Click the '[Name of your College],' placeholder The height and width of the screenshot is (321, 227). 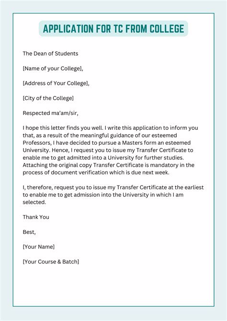point(53,69)
